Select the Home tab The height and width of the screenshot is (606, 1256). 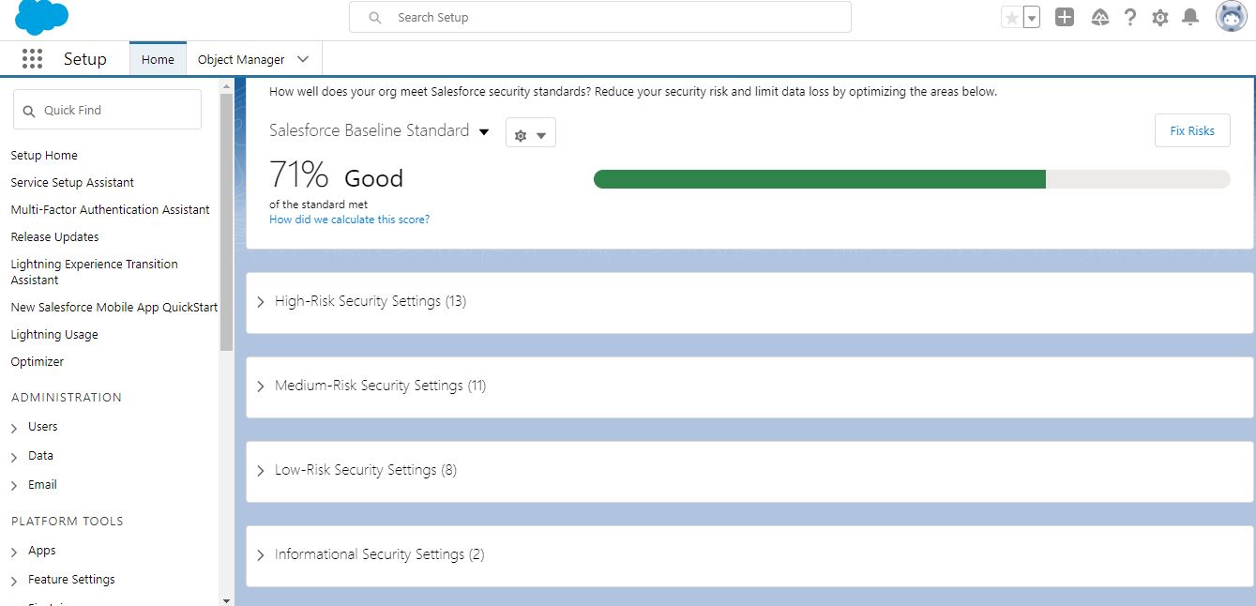(x=157, y=58)
